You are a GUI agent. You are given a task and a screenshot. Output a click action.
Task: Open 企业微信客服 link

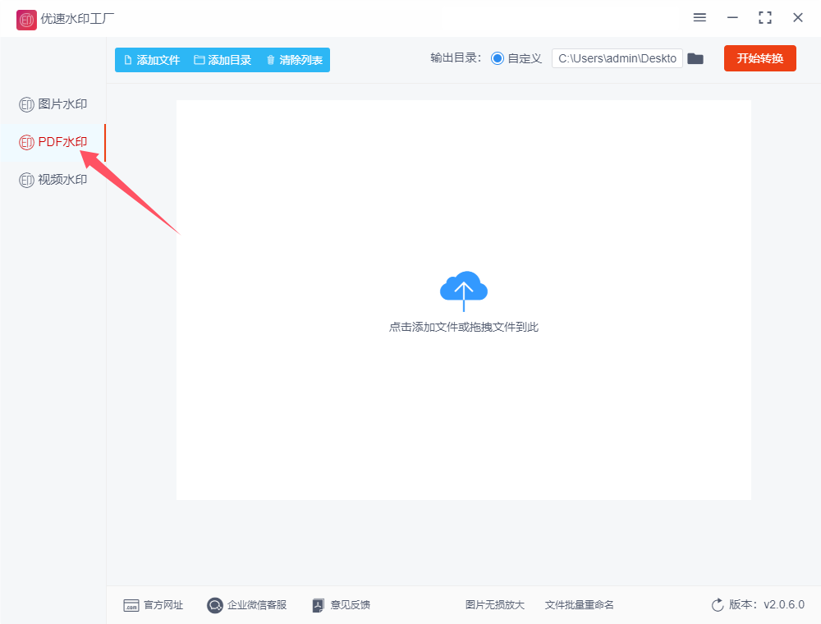pyautogui.click(x=246, y=605)
